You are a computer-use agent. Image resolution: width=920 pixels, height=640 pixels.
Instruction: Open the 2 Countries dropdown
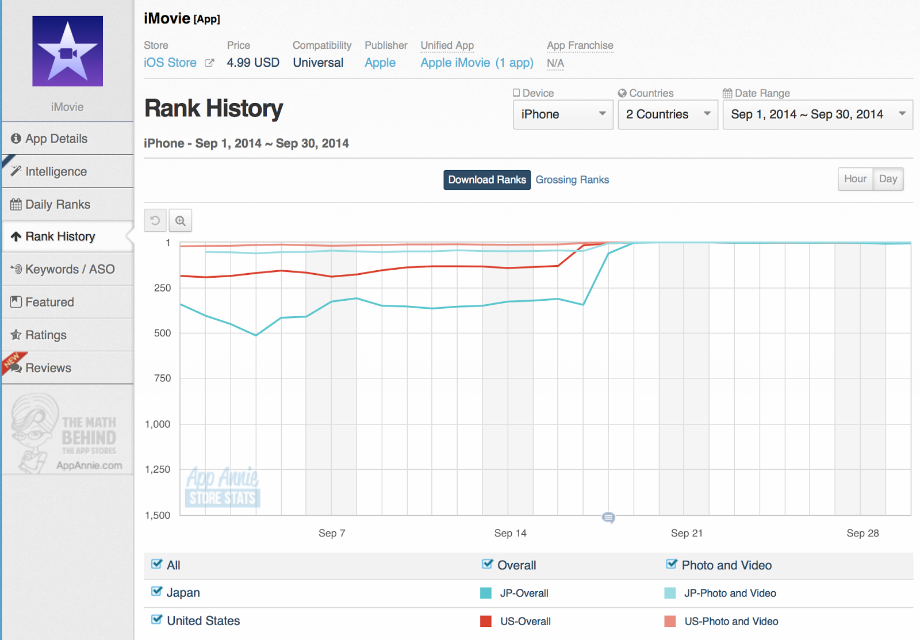coord(668,114)
